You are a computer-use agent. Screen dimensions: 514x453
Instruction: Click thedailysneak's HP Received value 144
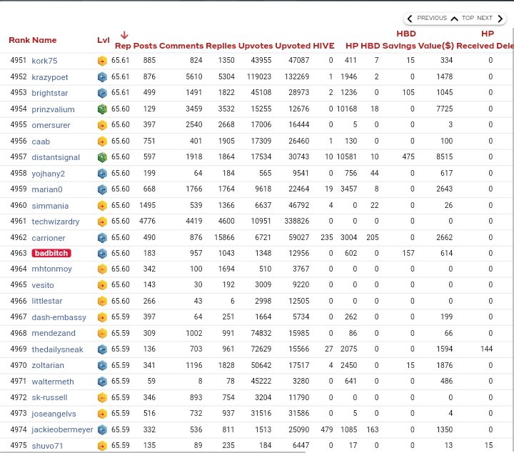pos(486,349)
